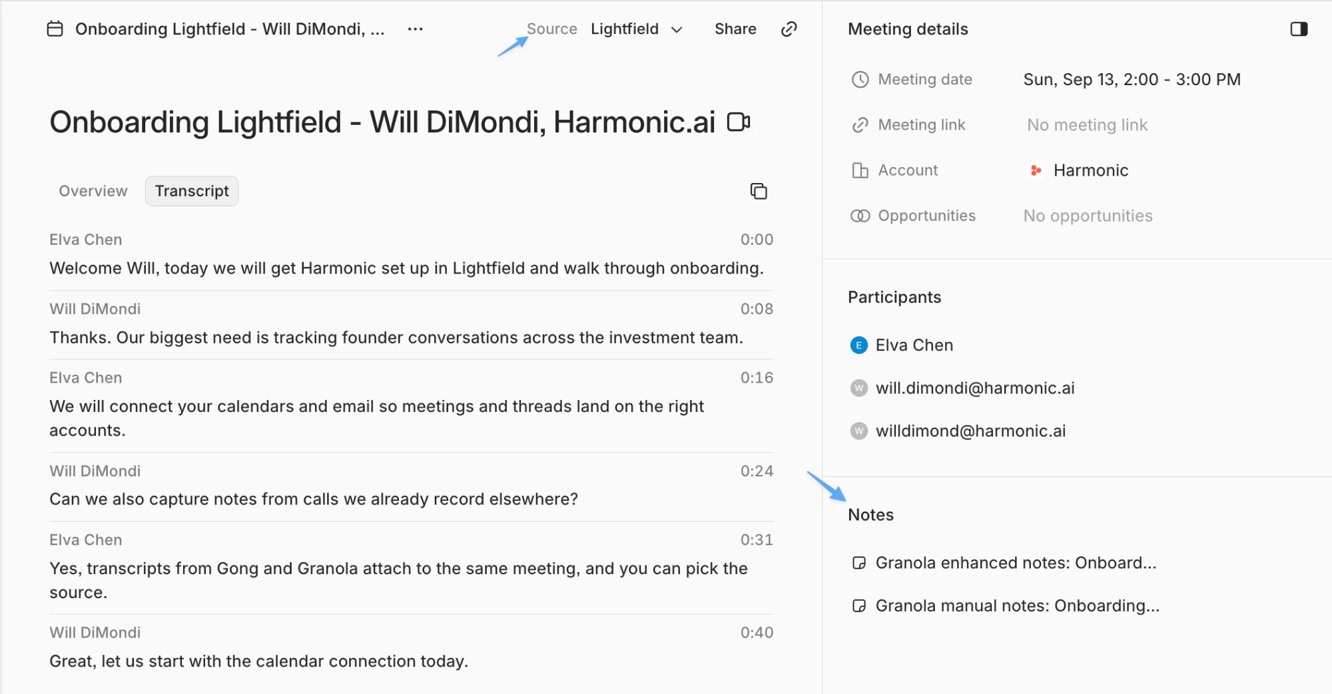Copy the meeting link via chain icon
Screen dimensions: 1332x694
(x=789, y=29)
